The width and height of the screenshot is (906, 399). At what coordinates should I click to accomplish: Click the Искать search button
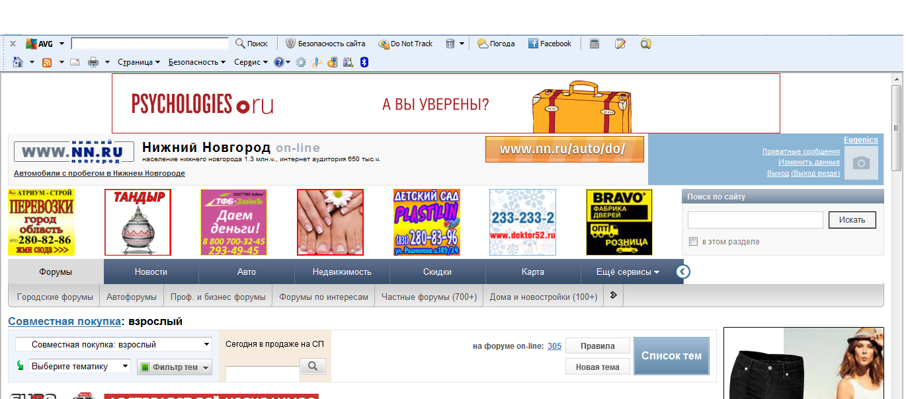(852, 220)
